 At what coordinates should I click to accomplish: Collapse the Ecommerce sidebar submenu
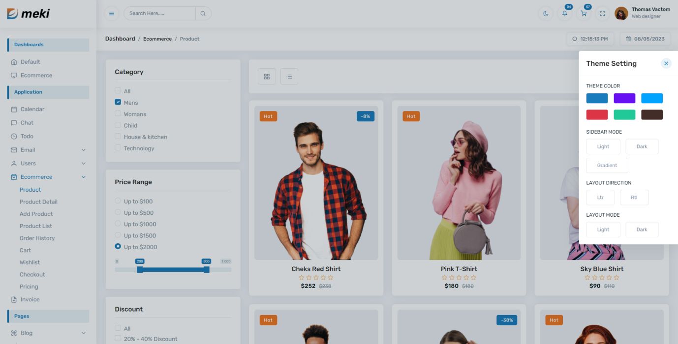coord(83,177)
